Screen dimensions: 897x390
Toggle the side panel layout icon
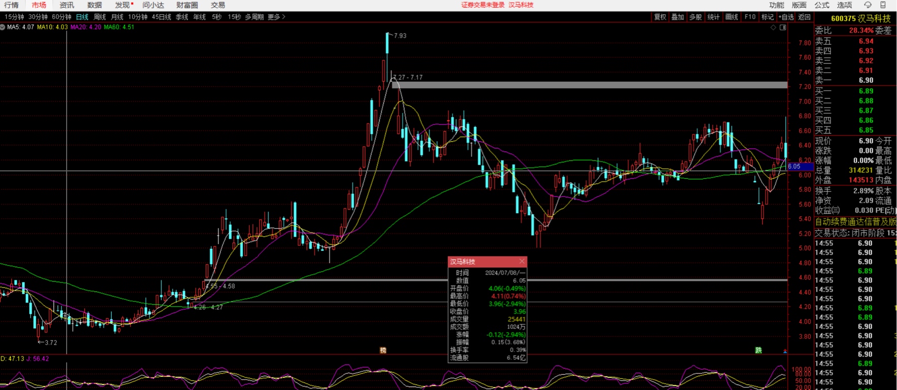click(x=783, y=27)
